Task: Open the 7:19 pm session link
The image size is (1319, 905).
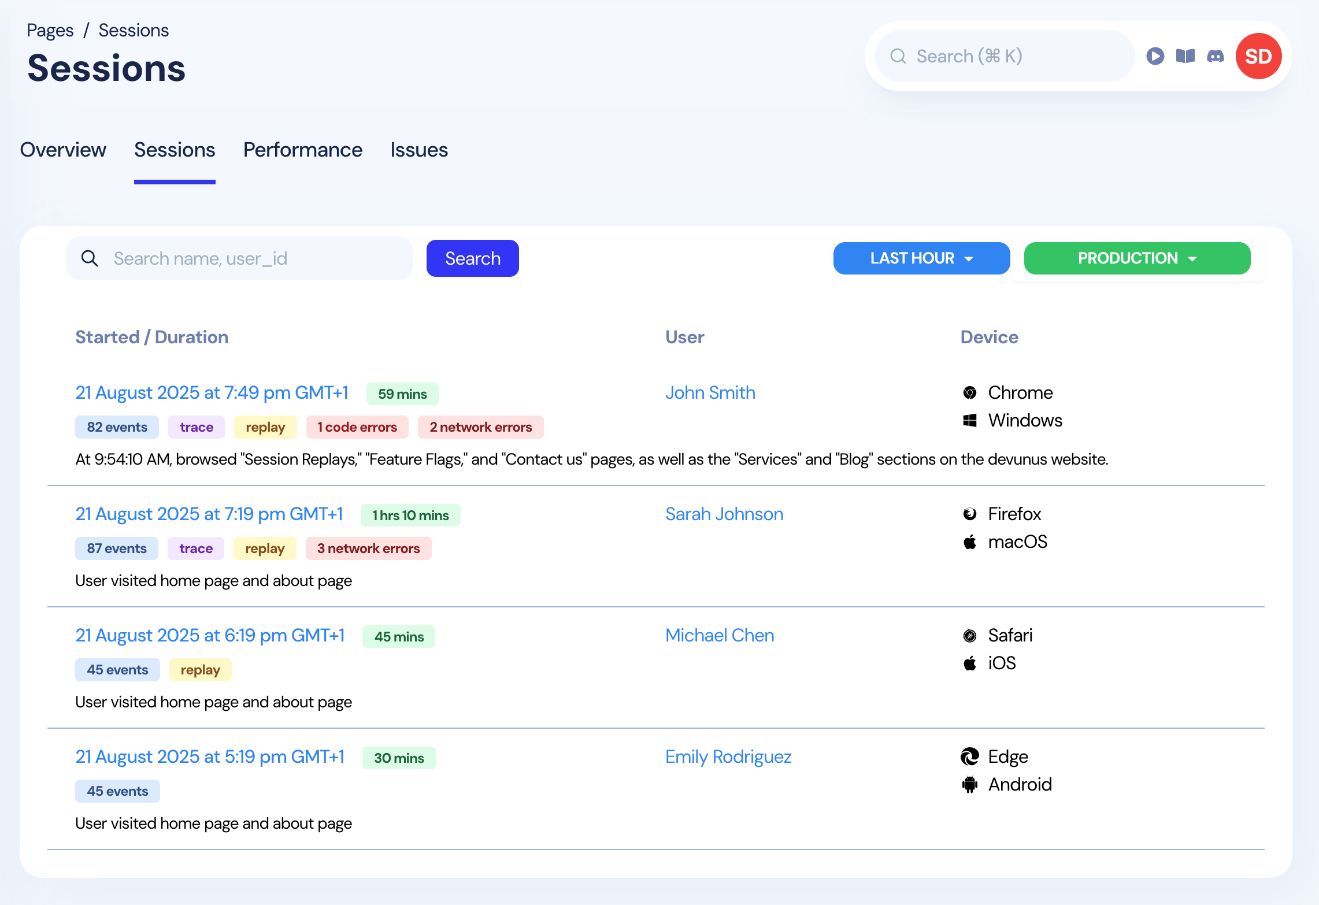Action: click(209, 514)
